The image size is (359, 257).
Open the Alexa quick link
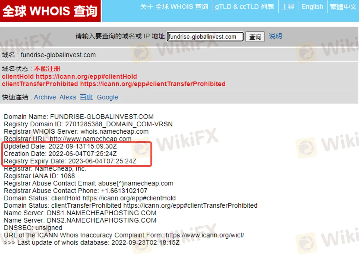[68, 97]
